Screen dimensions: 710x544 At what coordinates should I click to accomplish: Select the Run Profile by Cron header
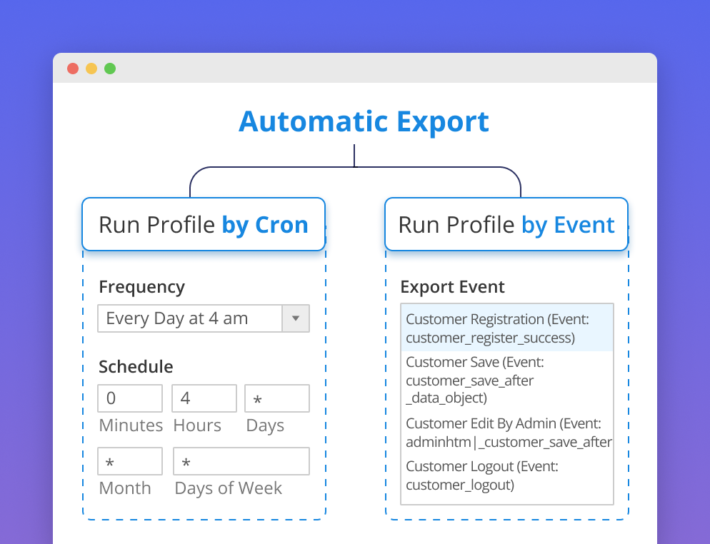point(203,224)
